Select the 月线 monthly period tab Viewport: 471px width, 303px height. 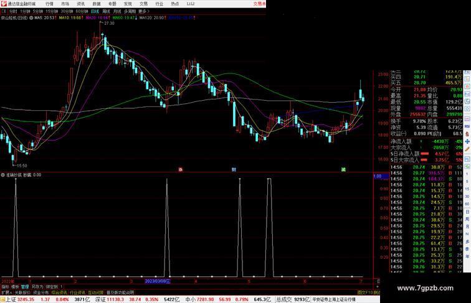(x=117, y=11)
